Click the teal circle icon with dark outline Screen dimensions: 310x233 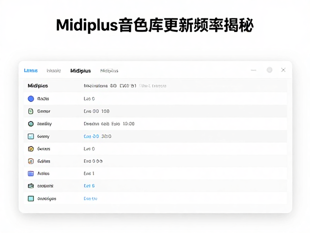pyautogui.click(x=31, y=124)
